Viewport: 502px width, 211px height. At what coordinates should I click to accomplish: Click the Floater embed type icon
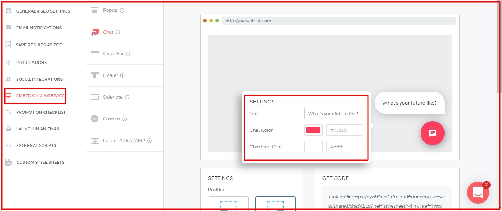pos(95,75)
